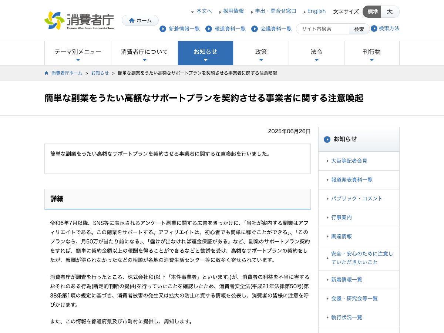Open 調達情報 sidebar link
This screenshot has width=444, height=333.
[x=342, y=236]
